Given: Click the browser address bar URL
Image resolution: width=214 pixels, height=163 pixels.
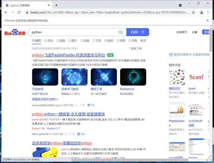Looking at the screenshot, I should [109, 13].
